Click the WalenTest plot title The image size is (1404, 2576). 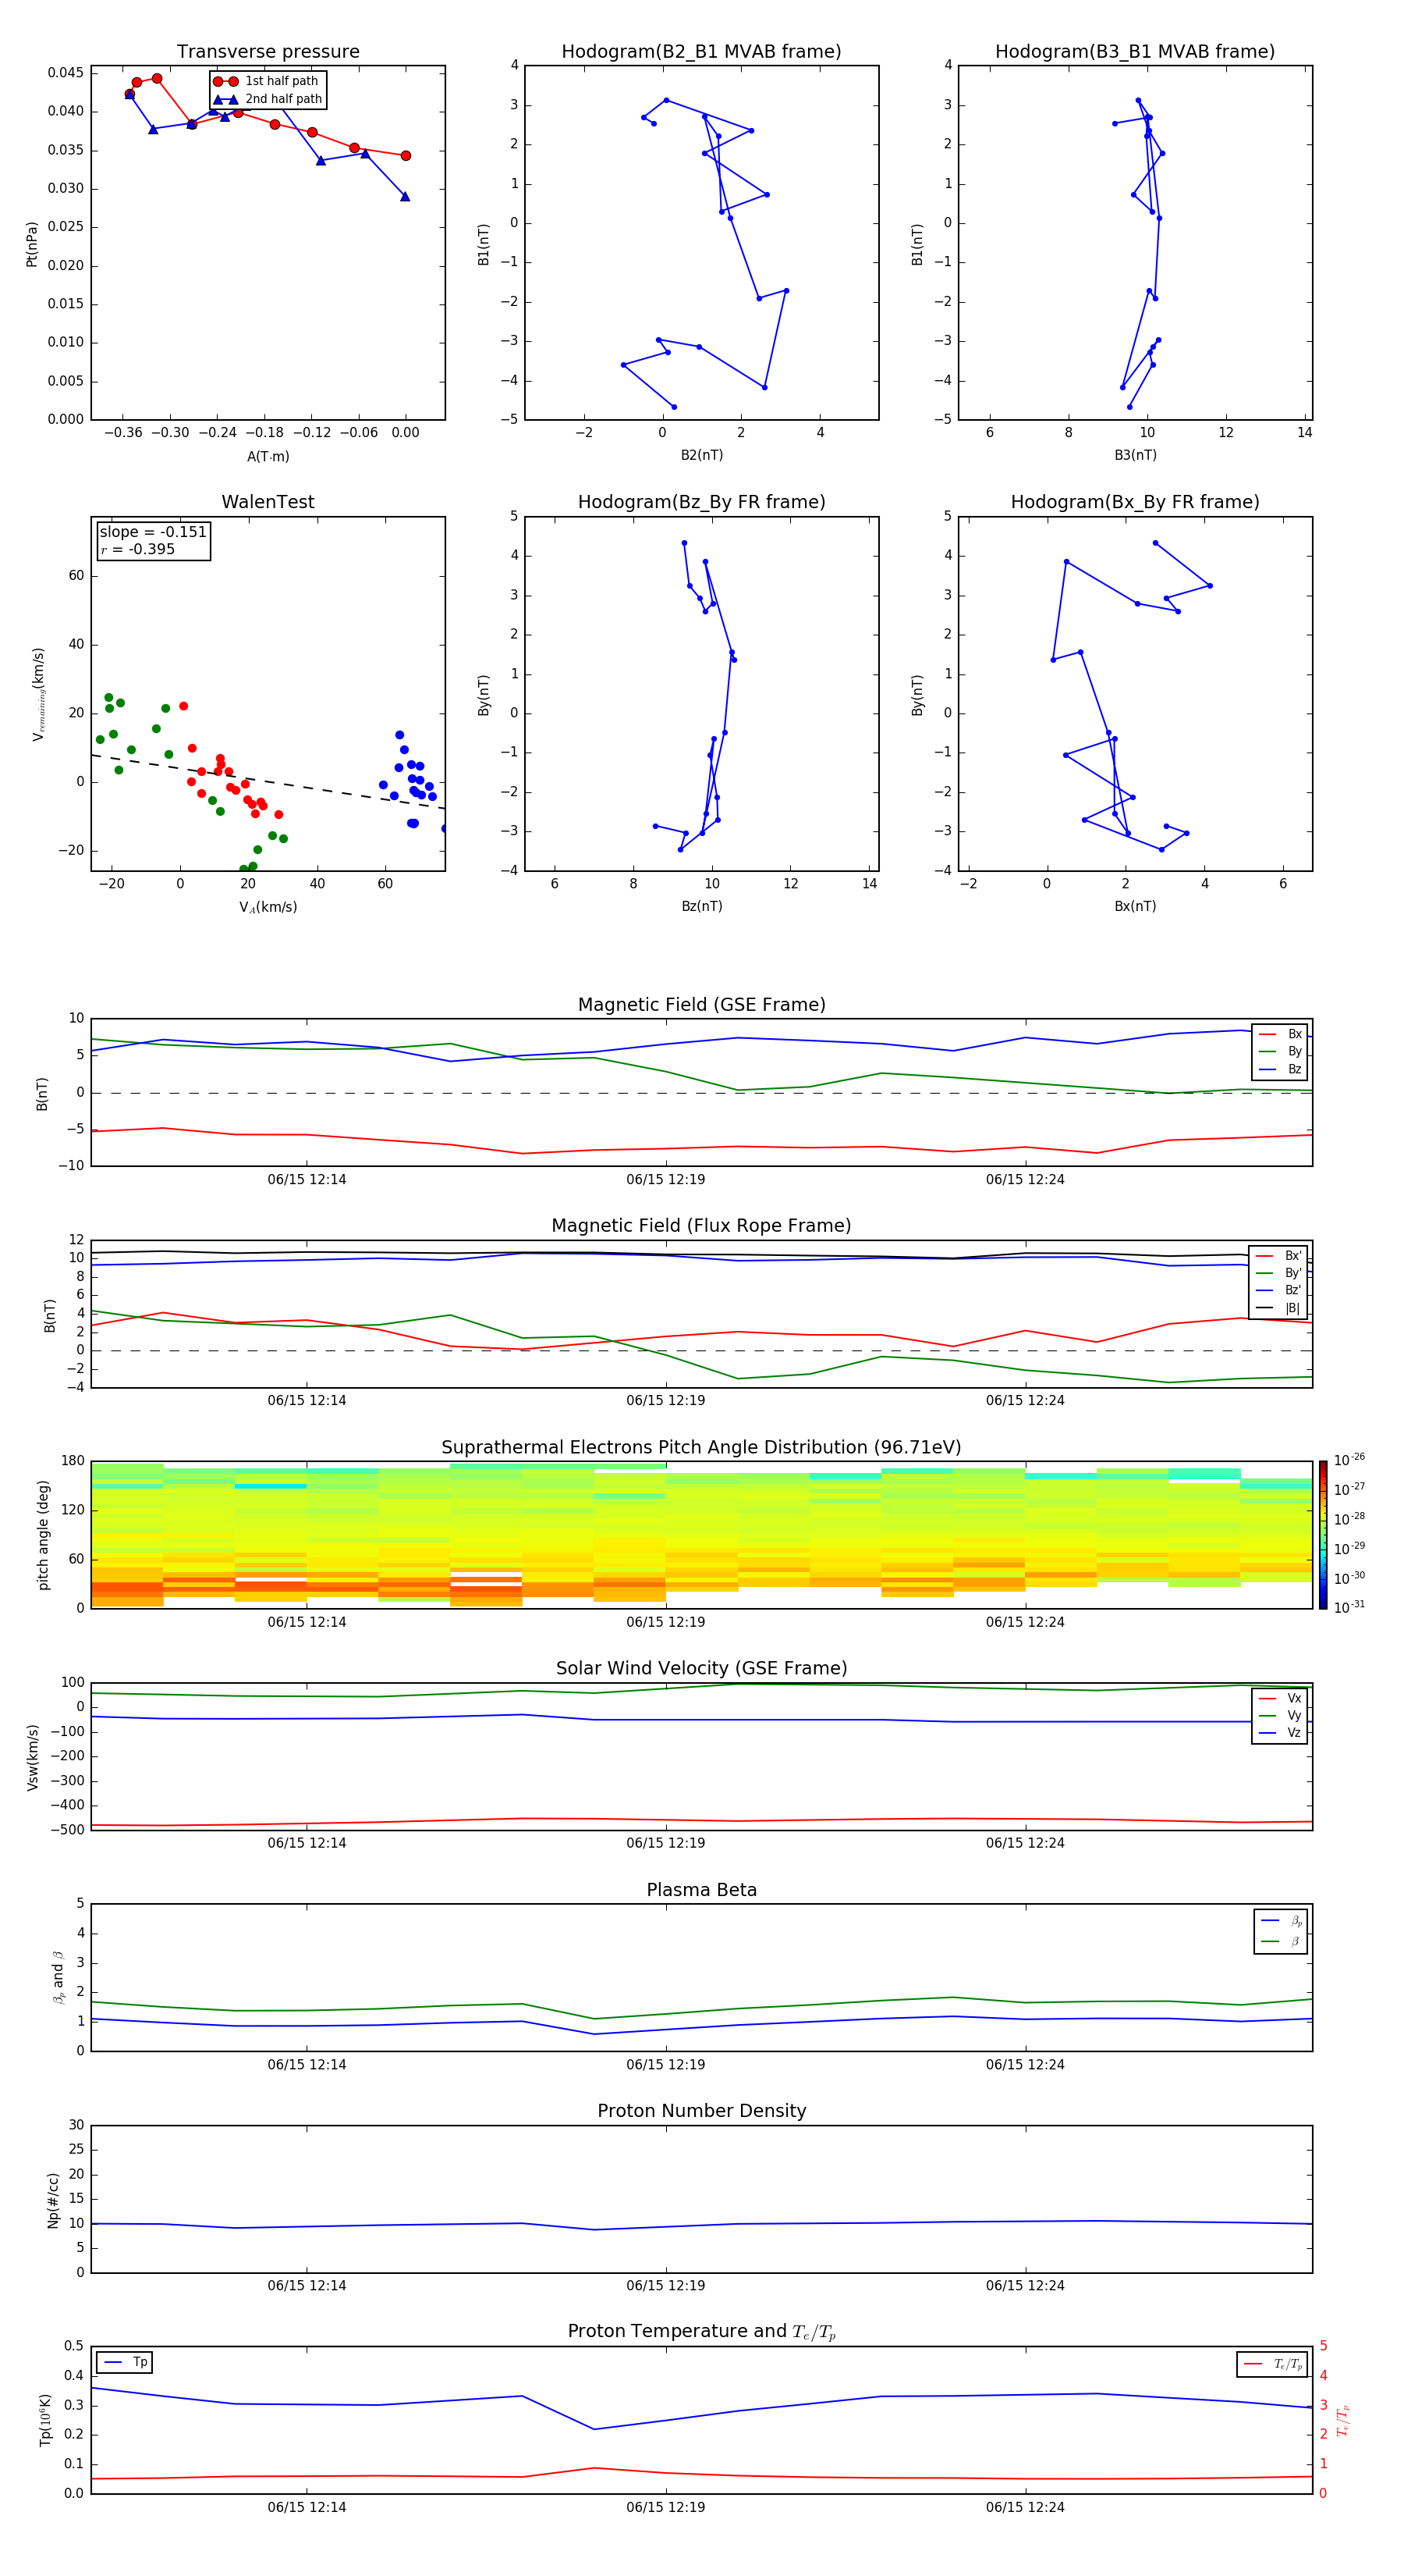tap(268, 502)
